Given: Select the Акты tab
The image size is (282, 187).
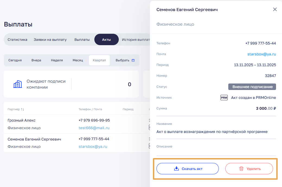Looking at the screenshot, I should pos(106,39).
